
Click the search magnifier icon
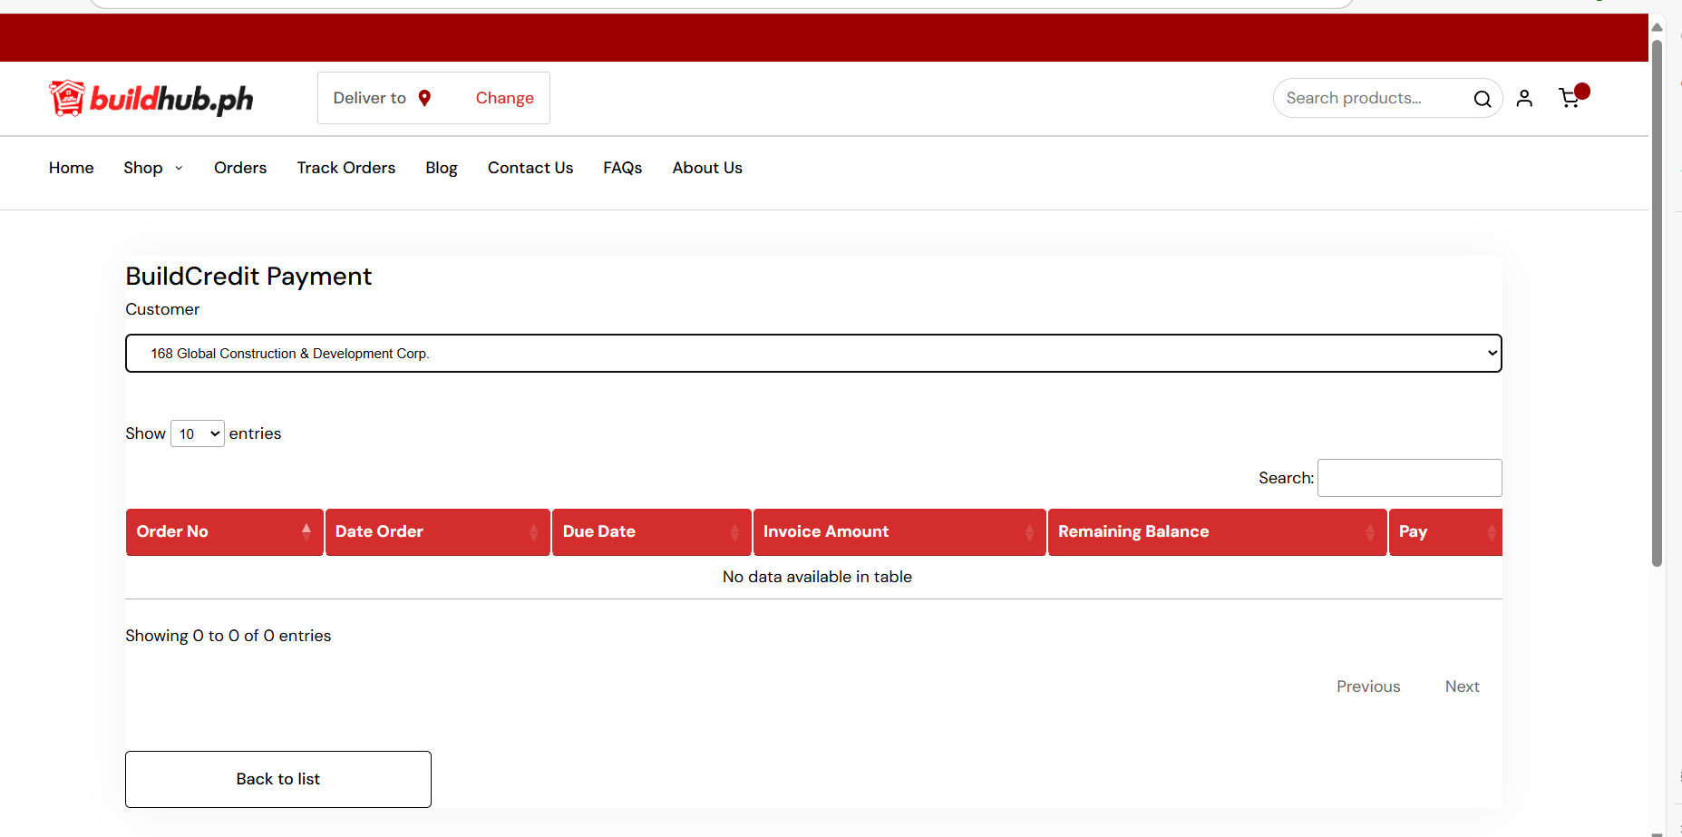[1482, 99]
